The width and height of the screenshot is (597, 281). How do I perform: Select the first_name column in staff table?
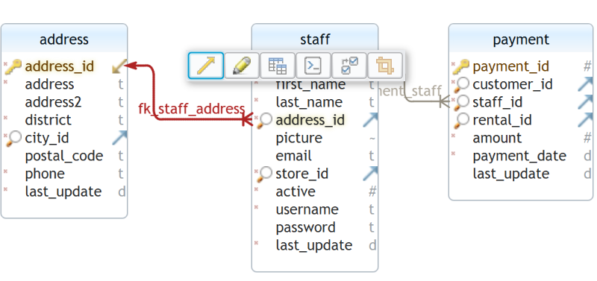[x=310, y=86]
